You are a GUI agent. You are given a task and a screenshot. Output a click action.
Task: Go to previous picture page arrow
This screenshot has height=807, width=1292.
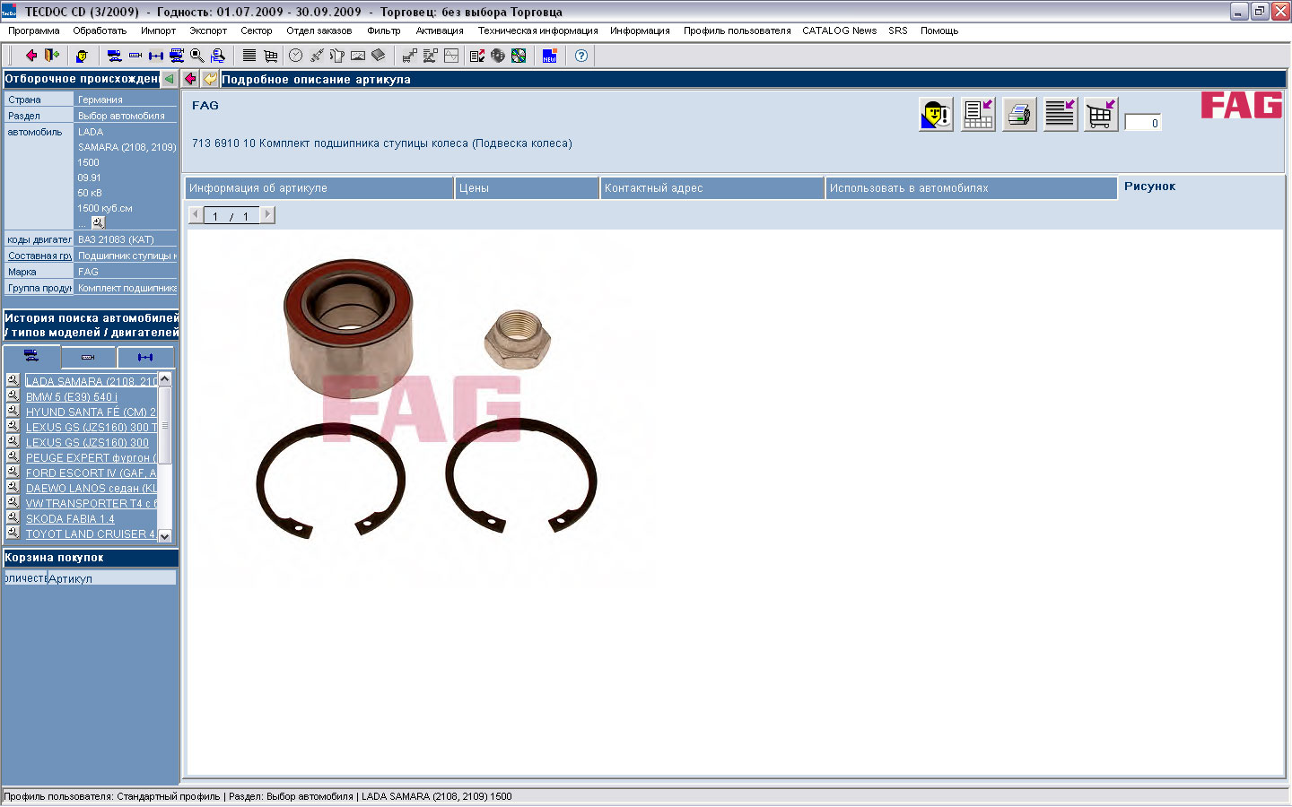(x=196, y=215)
